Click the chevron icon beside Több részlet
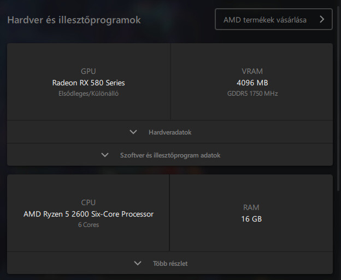Screen dimensions: 341x280 (138, 264)
